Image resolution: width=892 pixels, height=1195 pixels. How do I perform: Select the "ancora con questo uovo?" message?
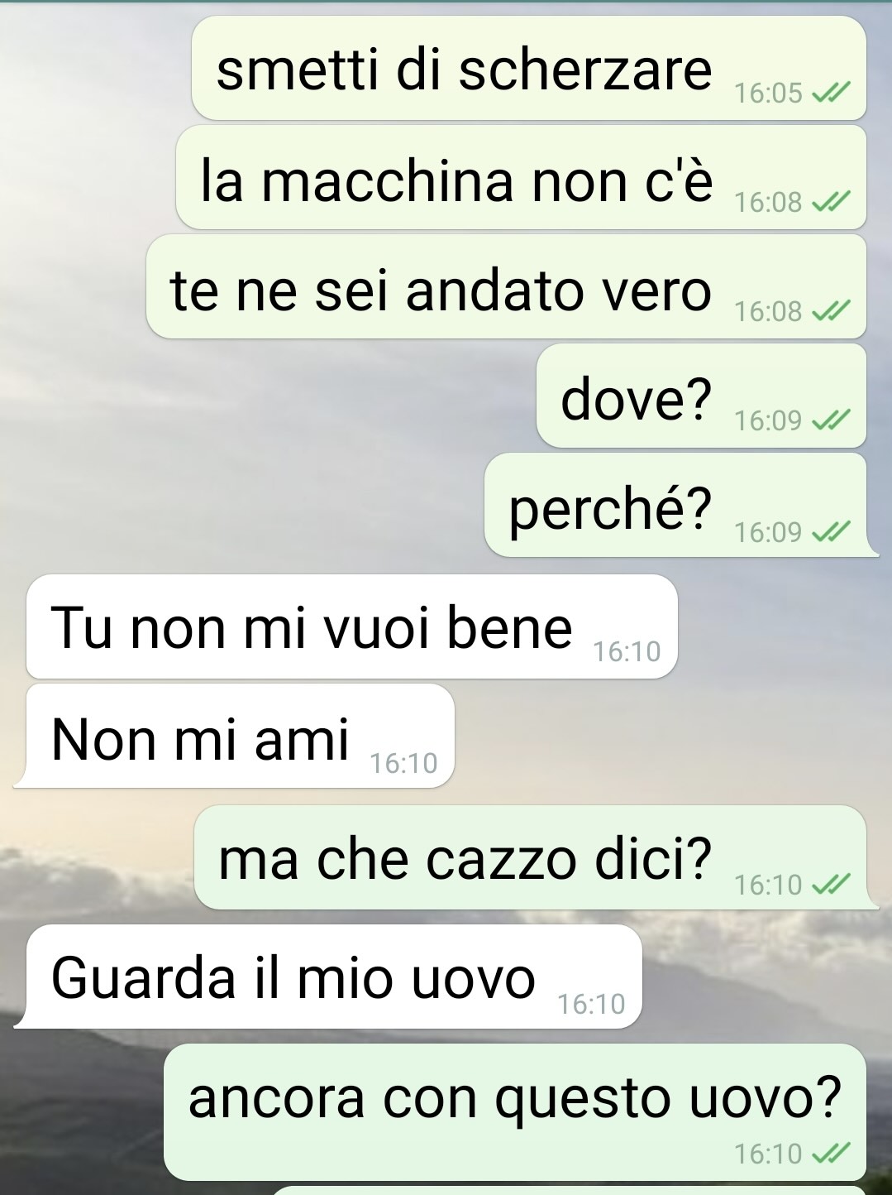[515, 1111]
